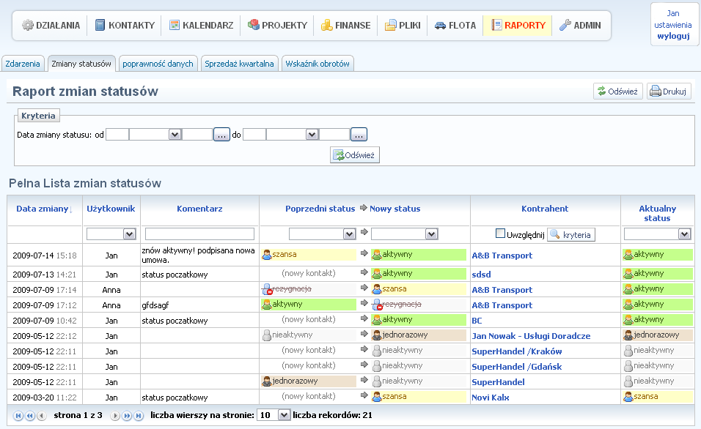
Task: Open the Aktualny status filter dropdown
Action: [657, 234]
